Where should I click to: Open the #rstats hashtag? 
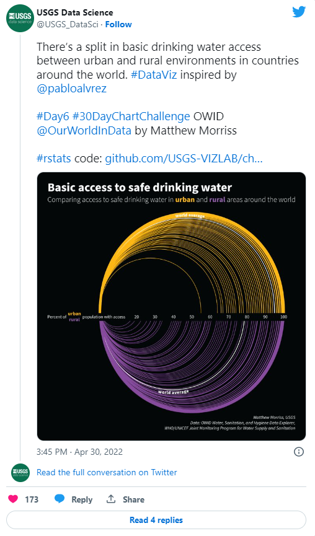(54, 159)
